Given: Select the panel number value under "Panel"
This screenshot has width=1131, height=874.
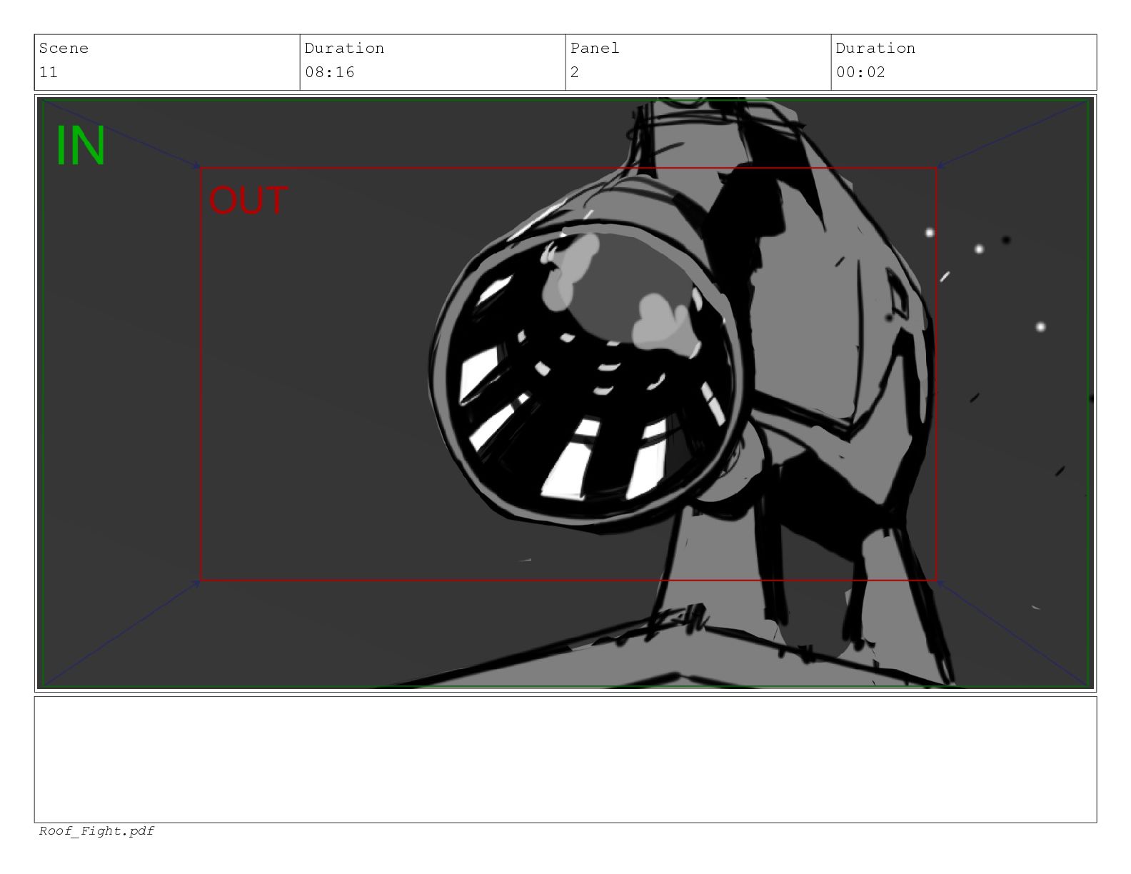Looking at the screenshot, I should (575, 72).
